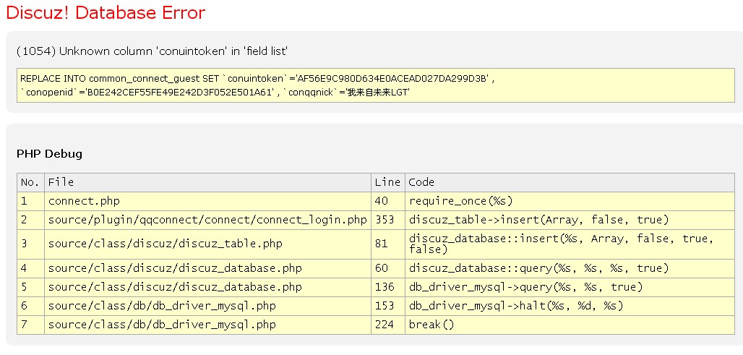Click the discuz_database::insert code cell

click(560, 244)
